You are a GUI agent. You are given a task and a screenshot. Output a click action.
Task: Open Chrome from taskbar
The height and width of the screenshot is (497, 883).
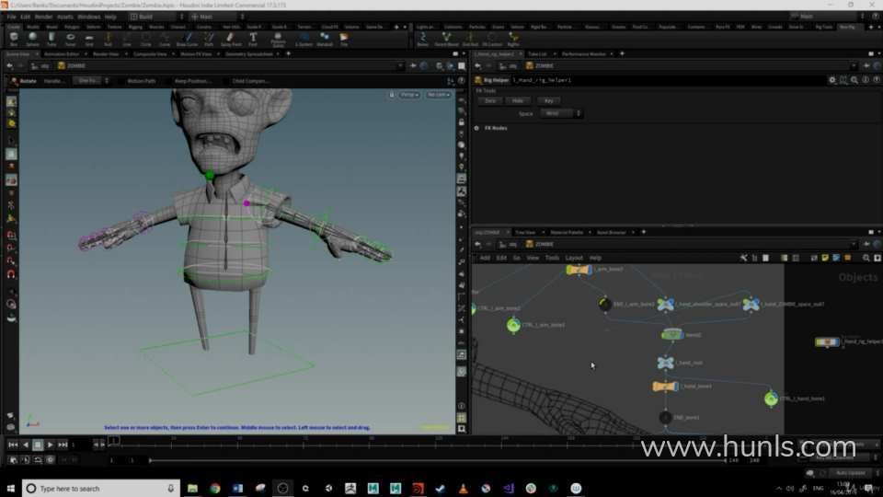pyautogui.click(x=215, y=489)
